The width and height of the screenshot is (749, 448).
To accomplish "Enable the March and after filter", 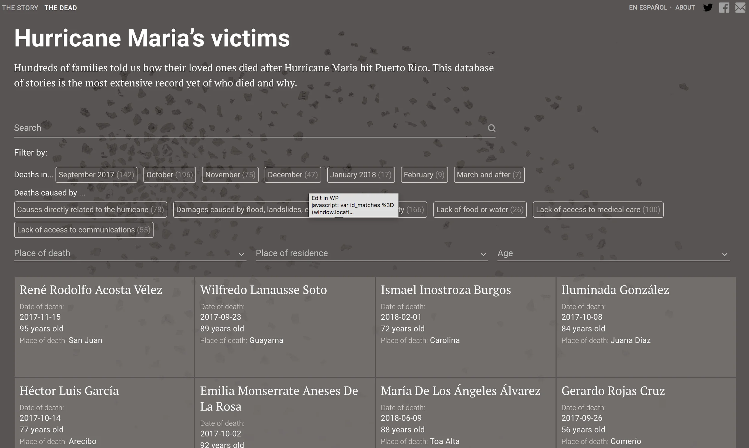I will (x=489, y=175).
